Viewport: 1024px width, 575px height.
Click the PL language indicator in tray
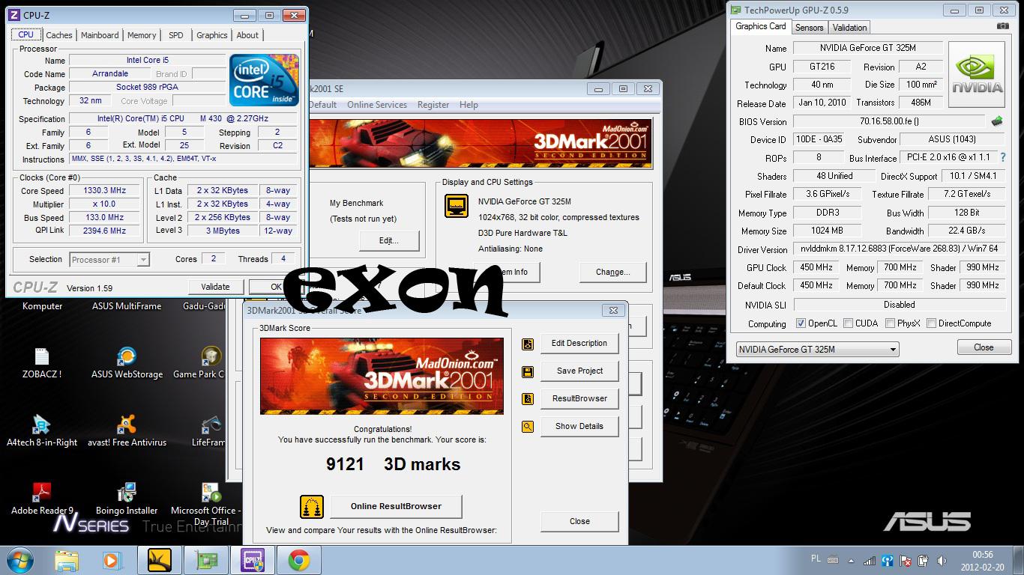click(816, 558)
